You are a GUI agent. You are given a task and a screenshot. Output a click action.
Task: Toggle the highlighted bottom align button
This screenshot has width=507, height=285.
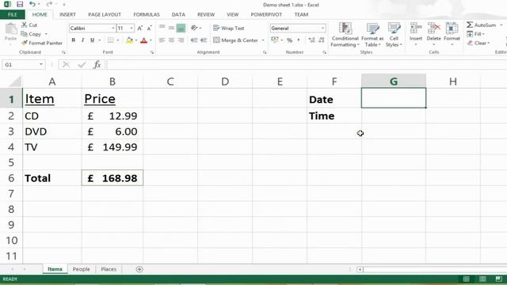(x=181, y=28)
